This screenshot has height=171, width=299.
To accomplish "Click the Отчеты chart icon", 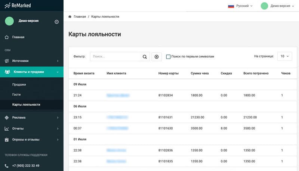I will (x=7, y=128).
